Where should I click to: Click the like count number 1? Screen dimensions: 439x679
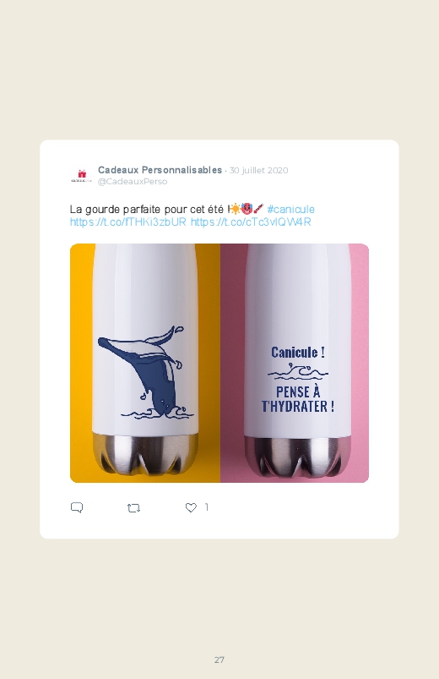click(206, 507)
